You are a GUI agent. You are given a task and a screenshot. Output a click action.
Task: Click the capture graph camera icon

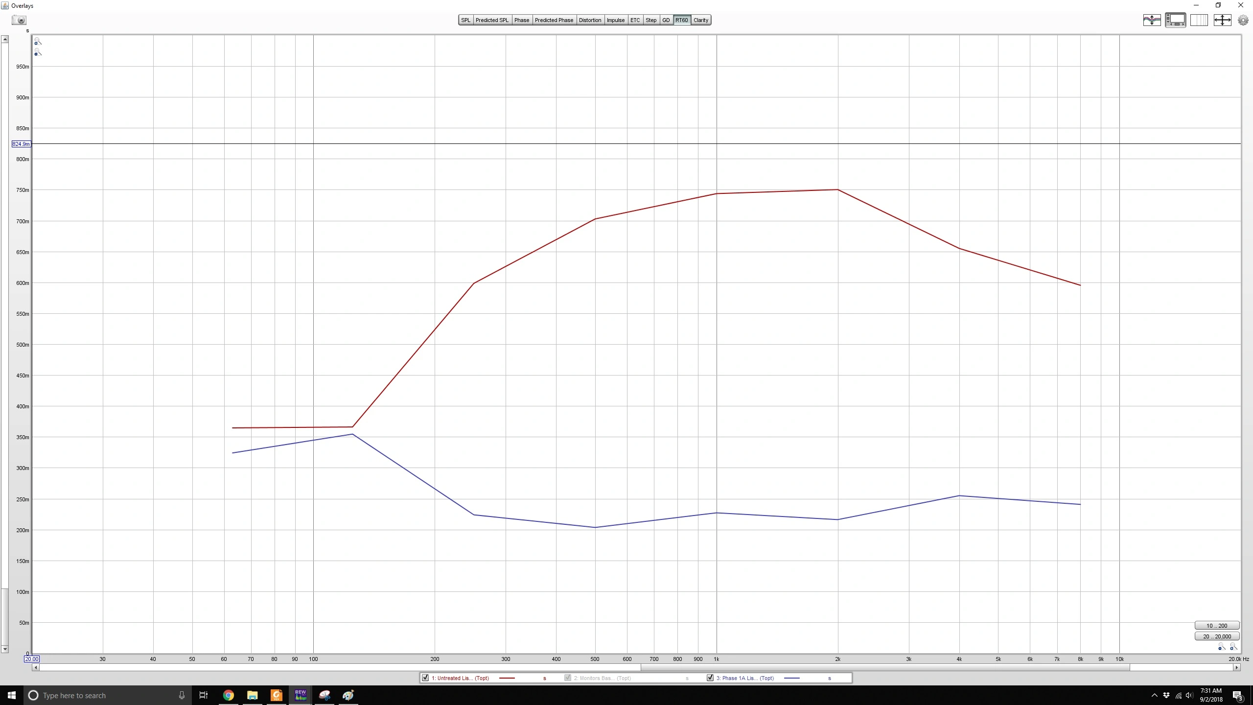[20, 20]
